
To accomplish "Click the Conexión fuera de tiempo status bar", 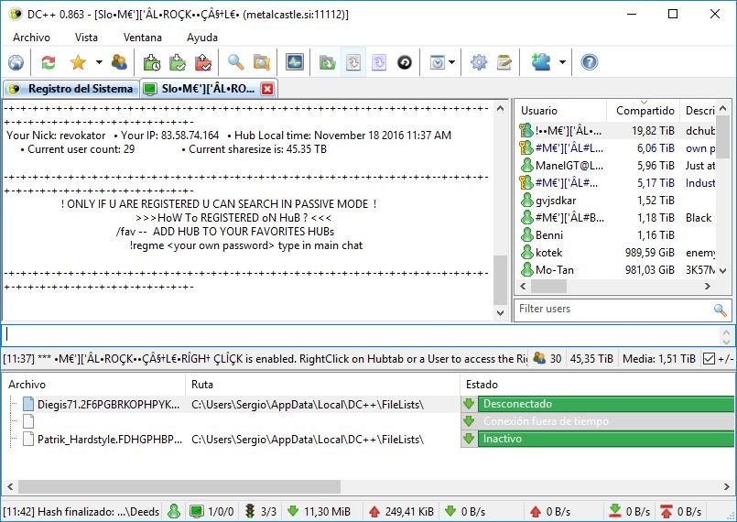I will 606,421.
